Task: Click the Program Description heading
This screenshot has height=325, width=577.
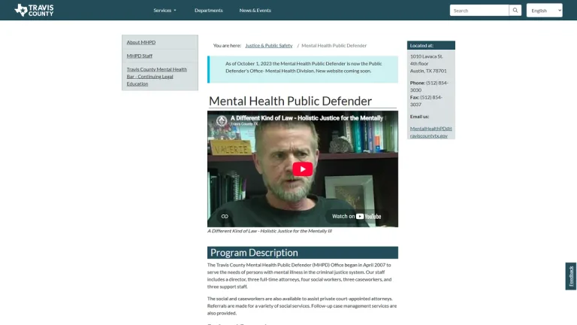Action: point(303,253)
